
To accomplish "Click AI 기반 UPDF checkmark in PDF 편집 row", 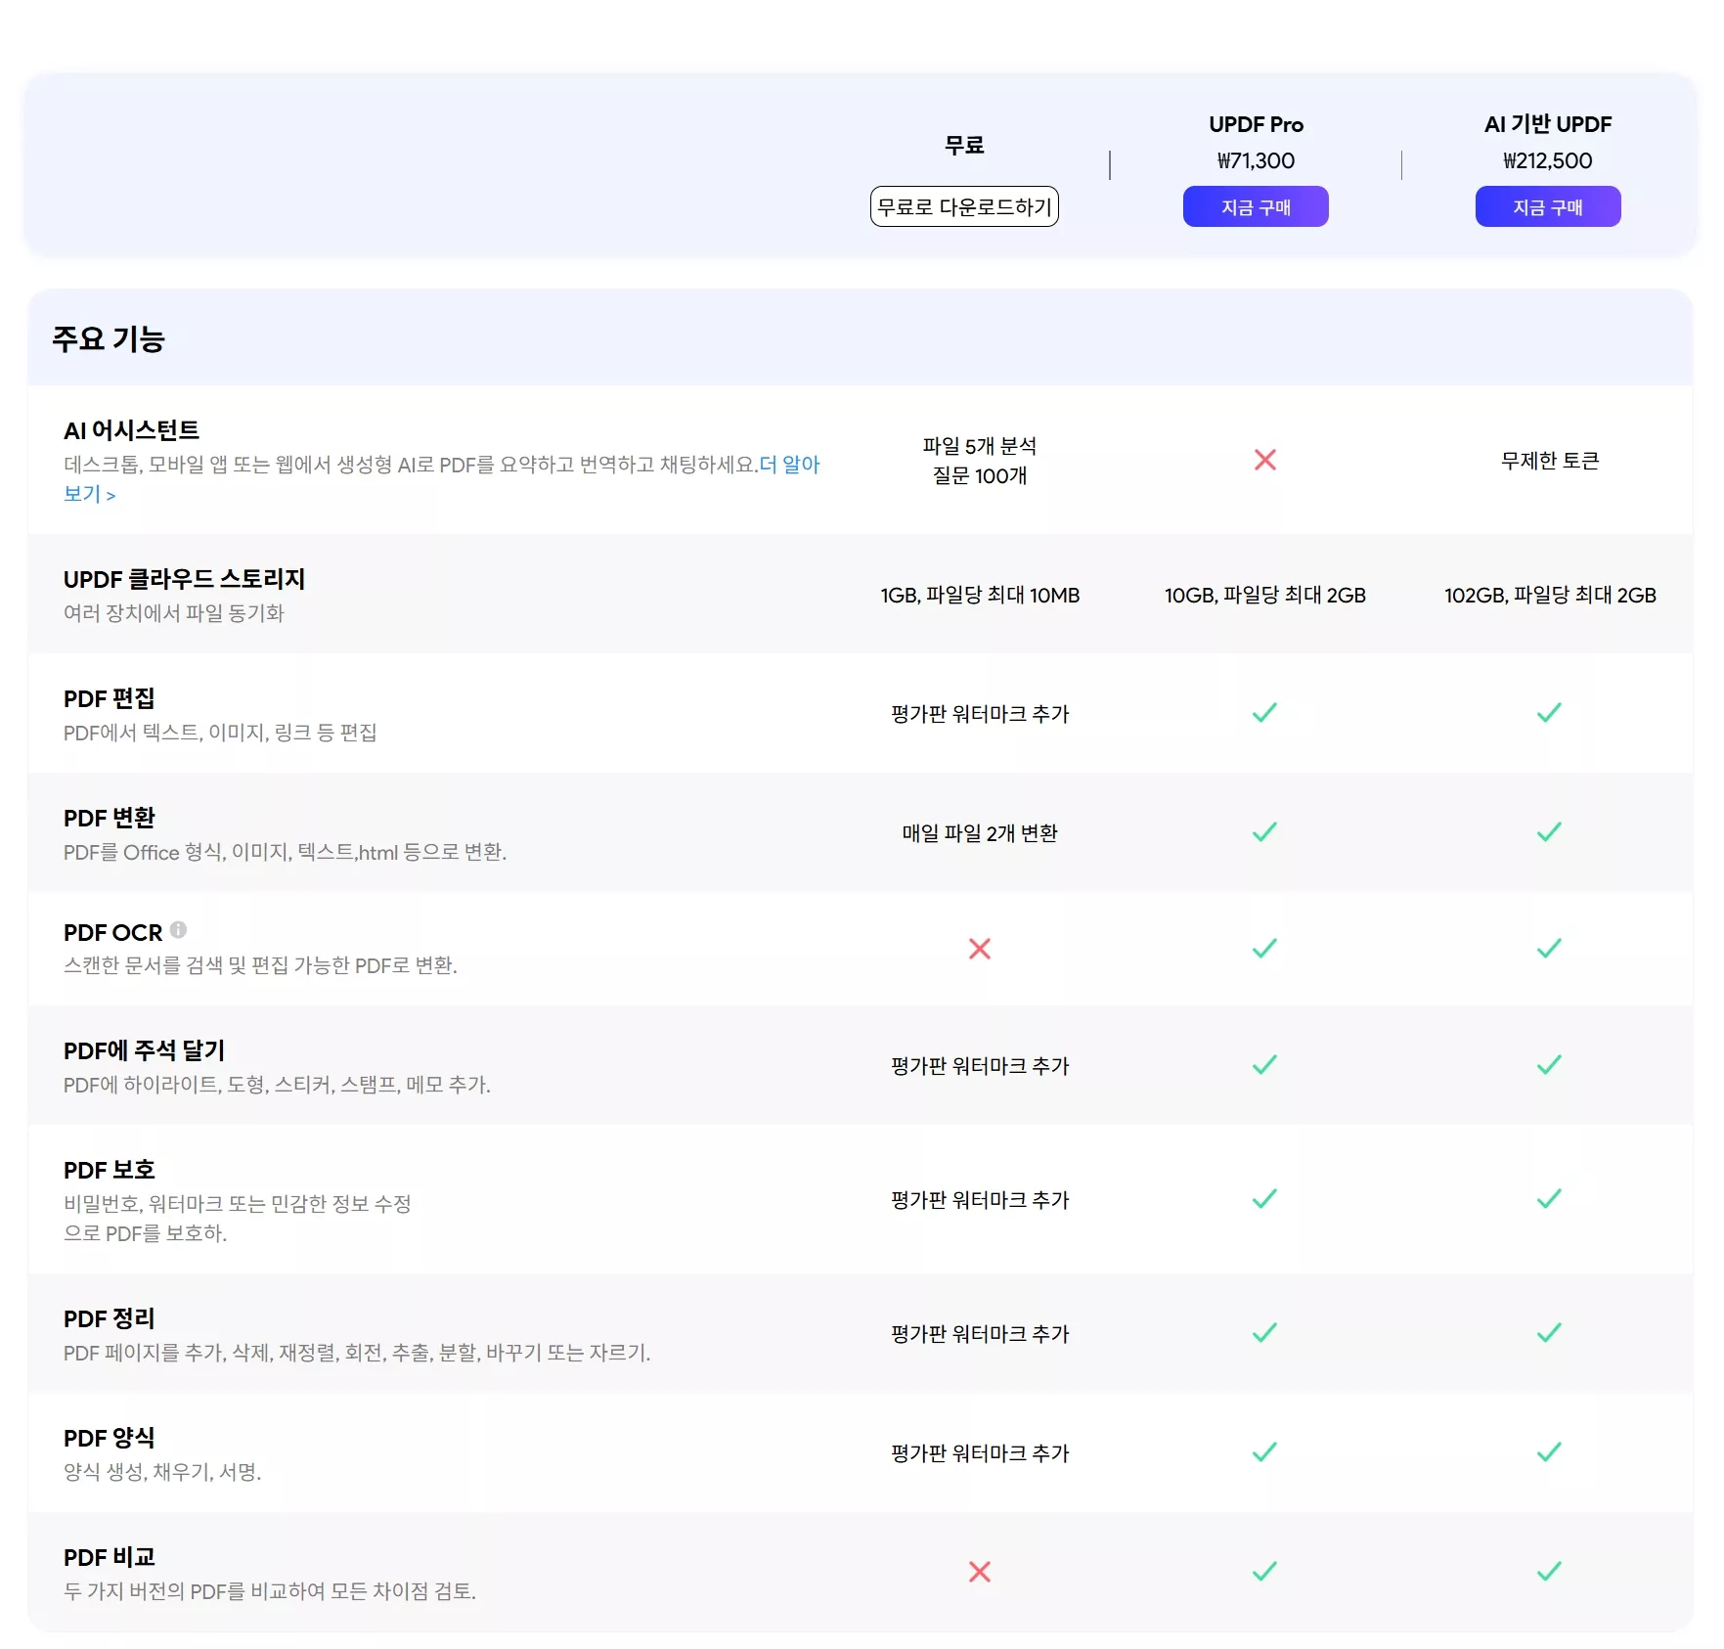I will pos(1550,713).
